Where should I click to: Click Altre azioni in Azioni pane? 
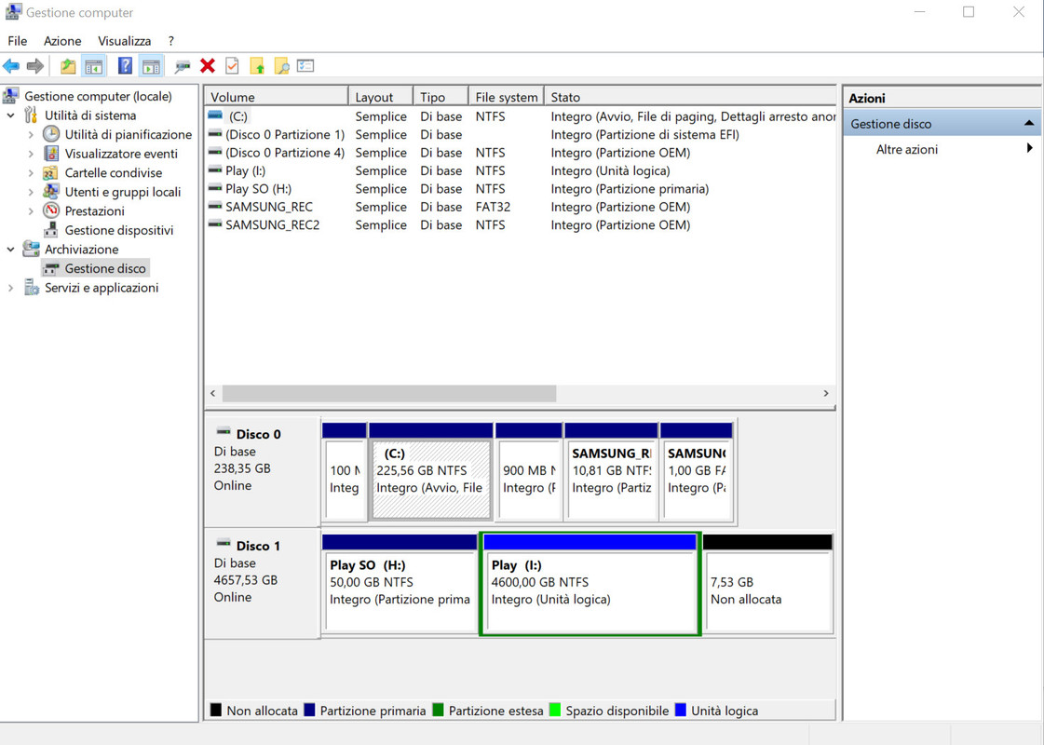coord(907,149)
